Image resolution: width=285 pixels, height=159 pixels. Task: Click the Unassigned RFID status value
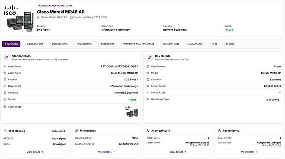(x=60, y=144)
